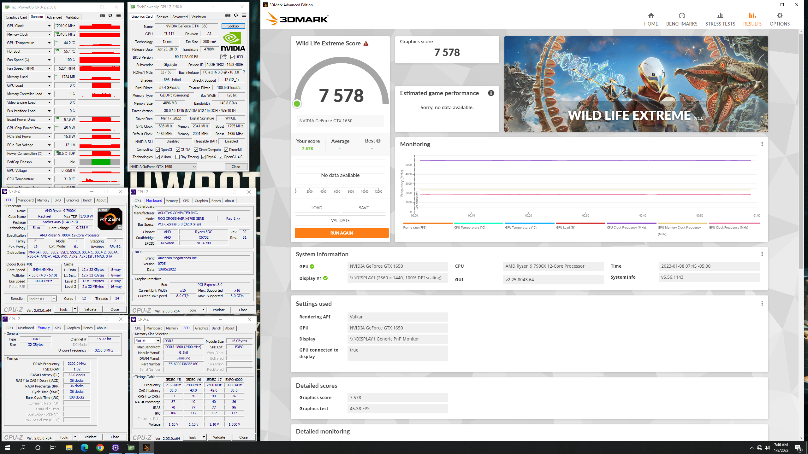Viewport: 808px width, 454px height.
Task: Open hamburger menu in GPU-Z Sensors window
Action: coord(118,16)
